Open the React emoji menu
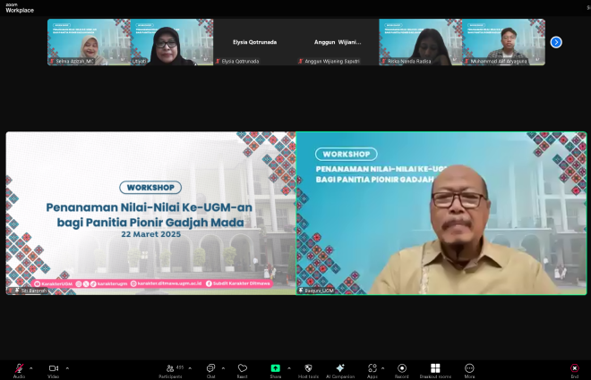591x380 pixels. click(242, 368)
